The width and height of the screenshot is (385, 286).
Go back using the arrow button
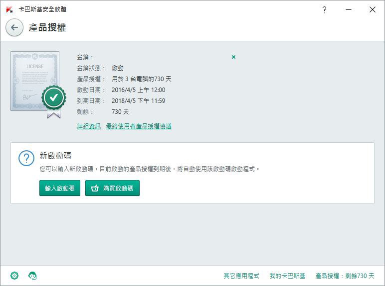click(14, 27)
